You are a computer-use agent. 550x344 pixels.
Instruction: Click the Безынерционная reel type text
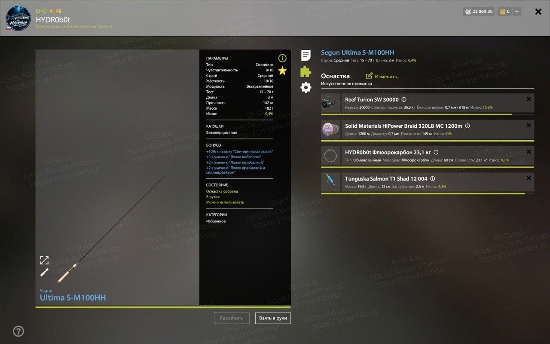[221, 132]
